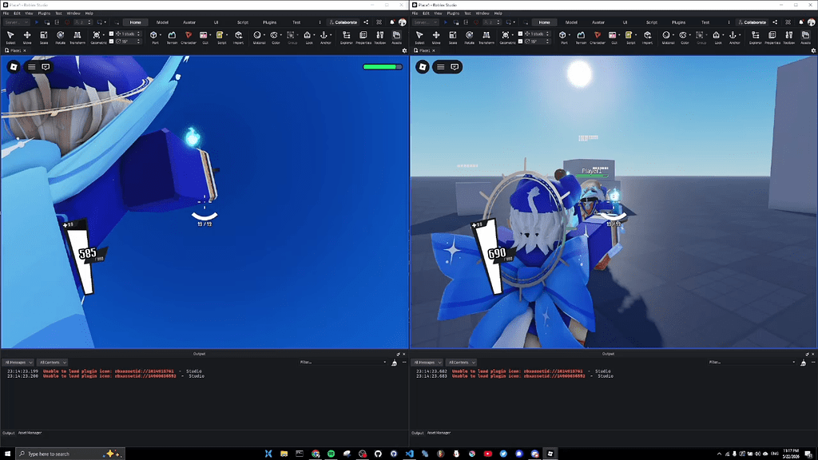The height and width of the screenshot is (460, 818).
Task: Open in-game chat icon in left viewport
Action: [x=46, y=67]
